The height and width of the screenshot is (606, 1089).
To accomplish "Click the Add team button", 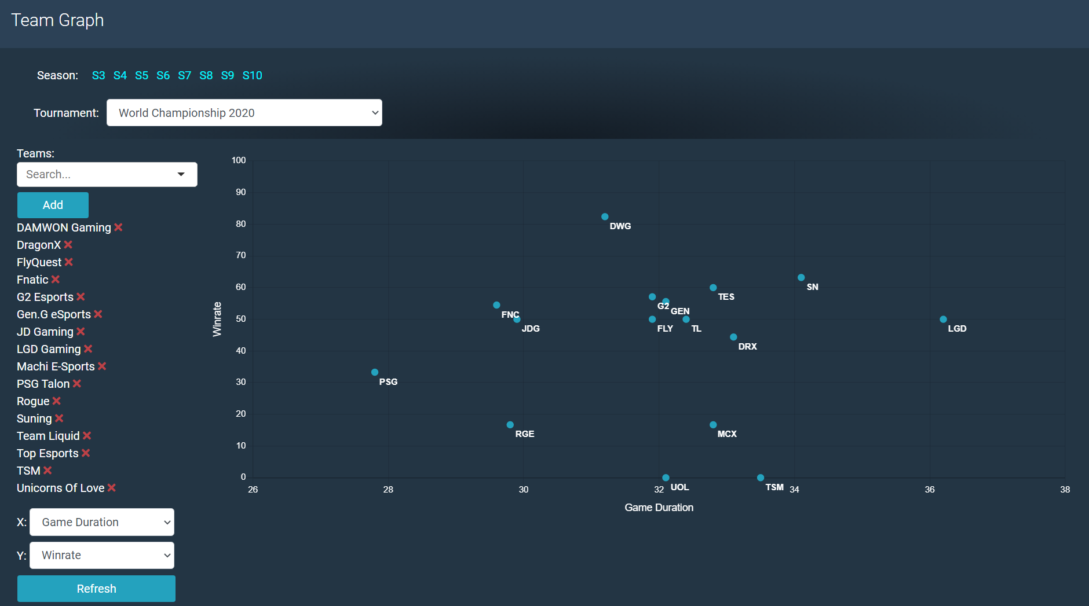I will [x=53, y=205].
